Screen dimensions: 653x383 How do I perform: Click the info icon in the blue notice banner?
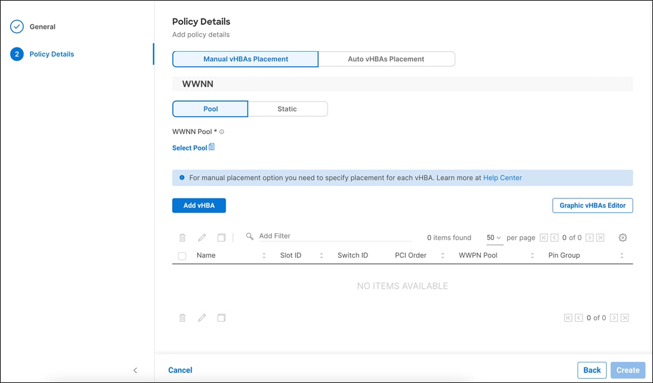(180, 177)
